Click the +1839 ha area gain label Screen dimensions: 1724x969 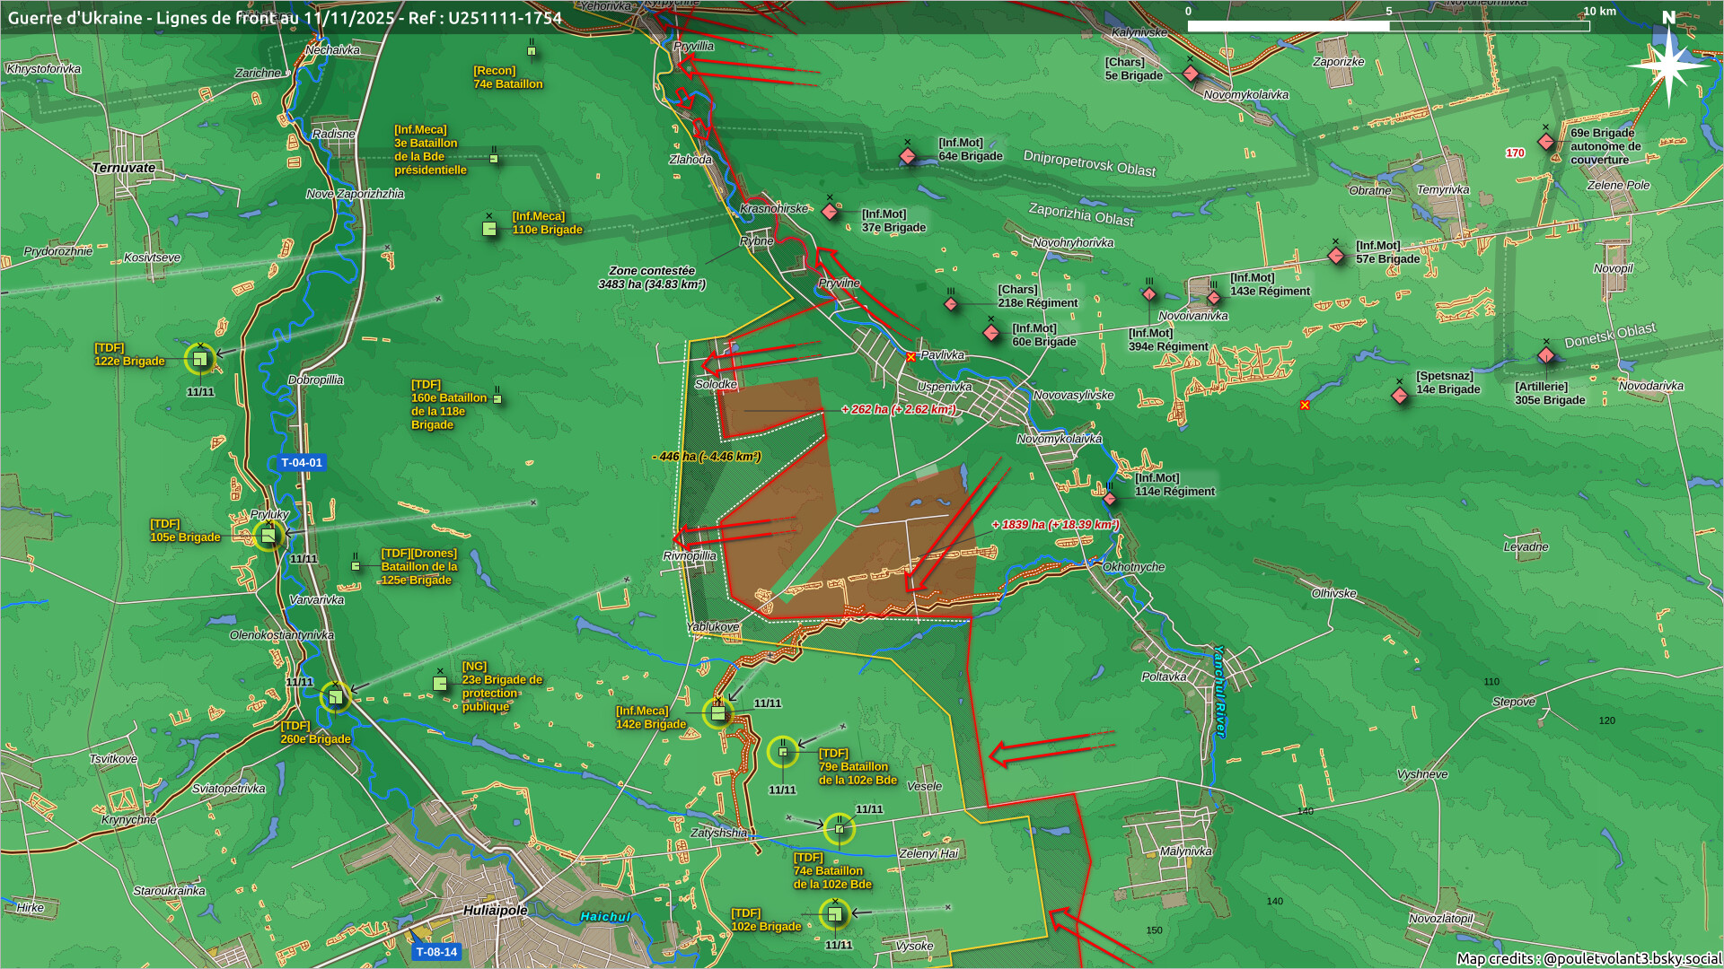pos(1055,525)
